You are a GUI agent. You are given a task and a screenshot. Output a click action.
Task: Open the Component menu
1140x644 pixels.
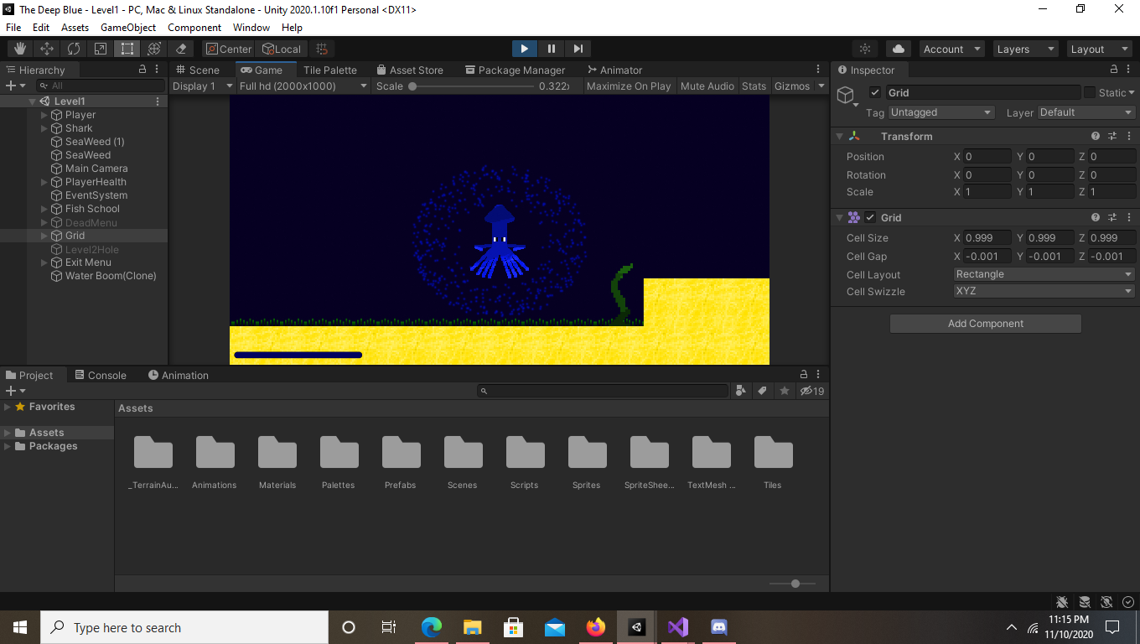194,28
